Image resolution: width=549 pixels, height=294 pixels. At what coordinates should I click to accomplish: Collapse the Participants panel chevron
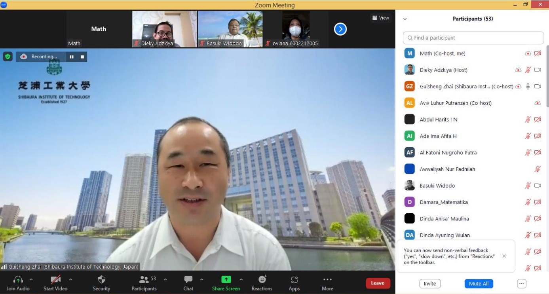pyautogui.click(x=405, y=19)
